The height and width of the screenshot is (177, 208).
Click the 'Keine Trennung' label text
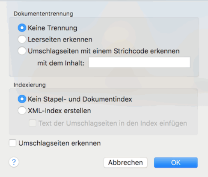click(x=52, y=28)
